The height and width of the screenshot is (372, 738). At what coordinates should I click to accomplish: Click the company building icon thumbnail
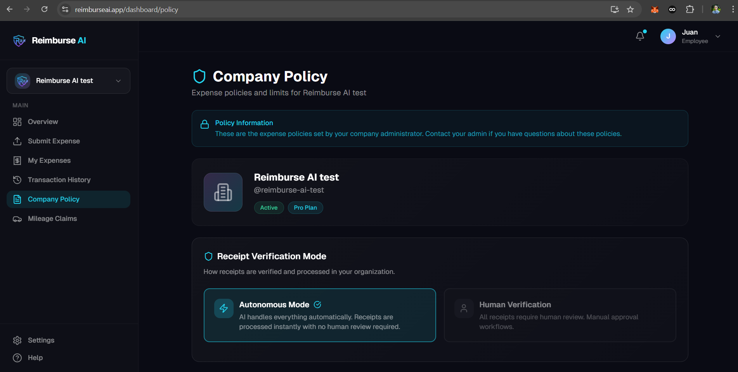pos(223,192)
